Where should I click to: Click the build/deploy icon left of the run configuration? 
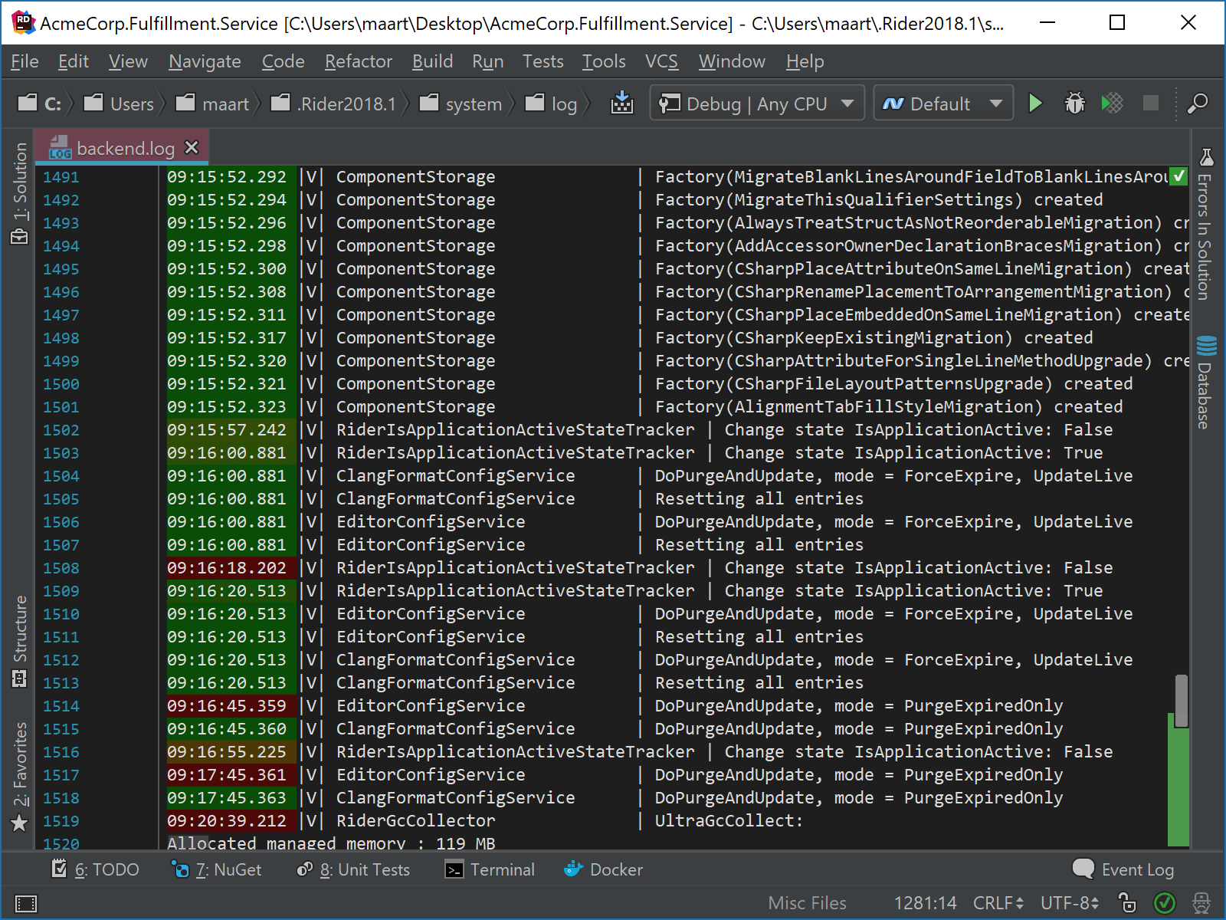tap(622, 102)
